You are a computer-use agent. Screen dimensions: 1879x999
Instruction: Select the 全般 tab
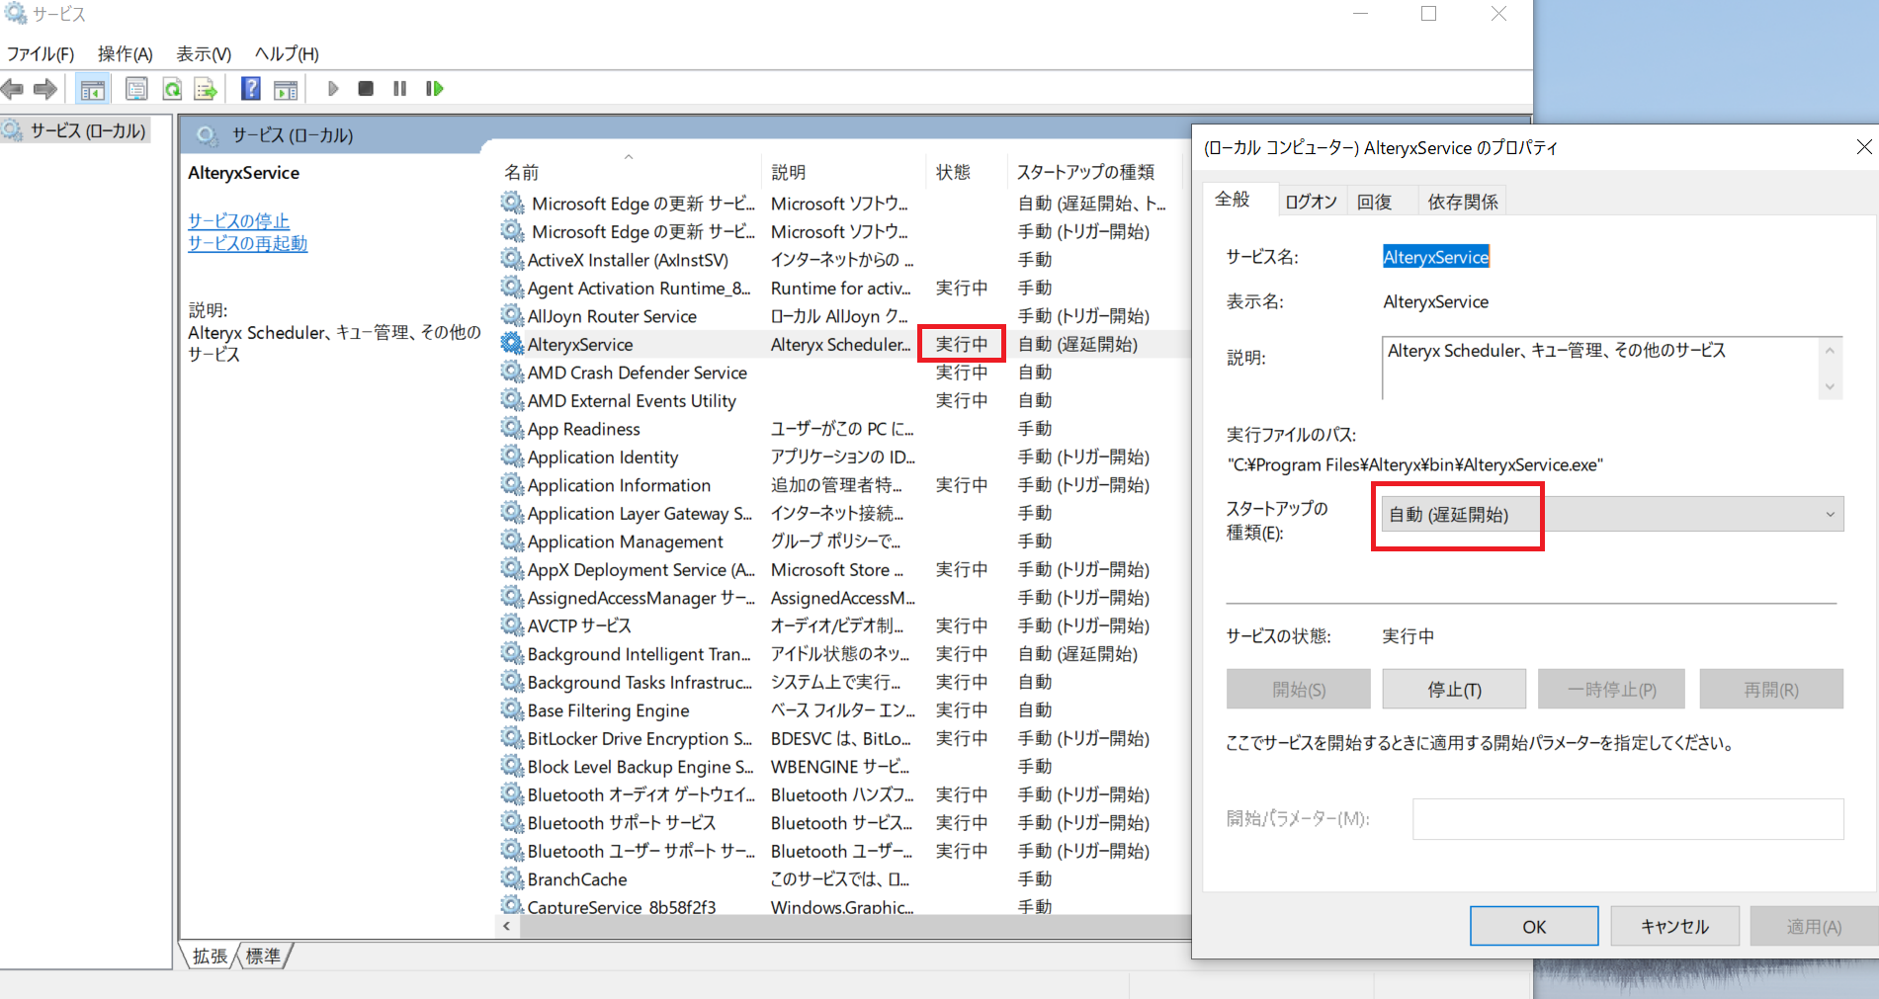coord(1233,199)
